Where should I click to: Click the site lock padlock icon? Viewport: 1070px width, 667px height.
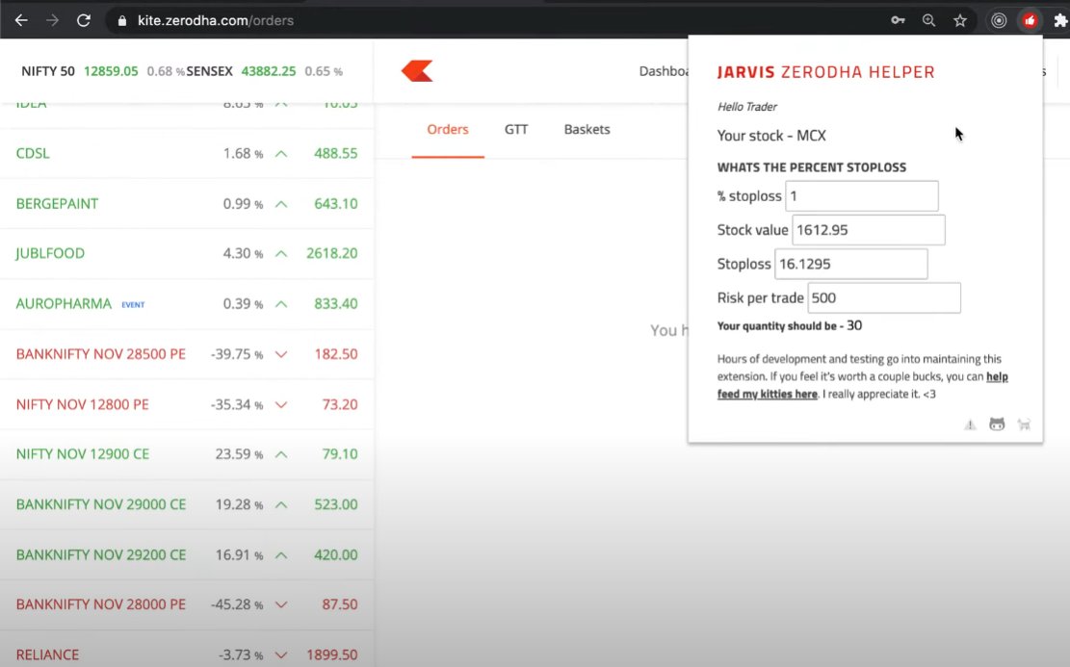[122, 20]
